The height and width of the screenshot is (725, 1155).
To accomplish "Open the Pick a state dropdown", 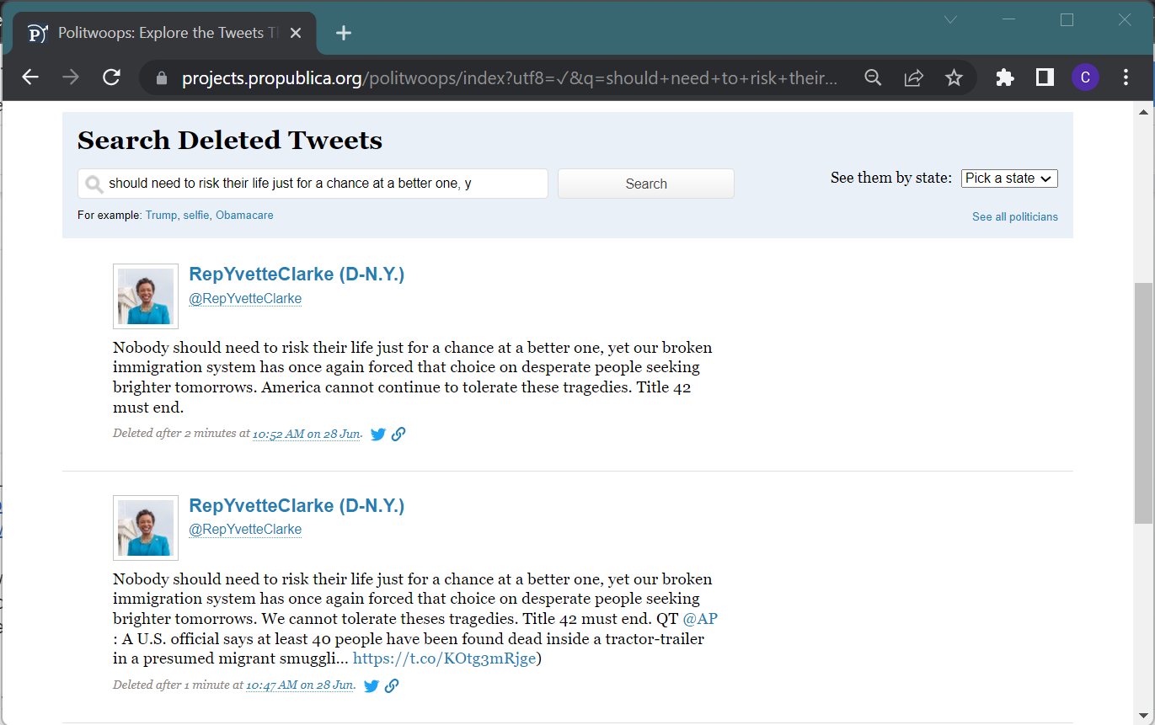I will pyautogui.click(x=1009, y=179).
